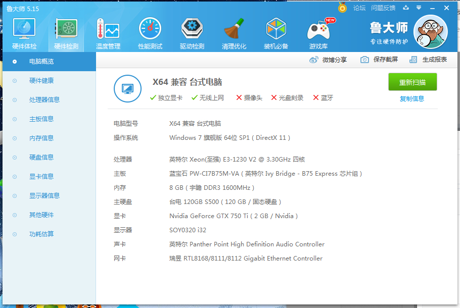Click the Panther Point audio controller value
Viewport: 460px width, 308px height.
pos(247,244)
